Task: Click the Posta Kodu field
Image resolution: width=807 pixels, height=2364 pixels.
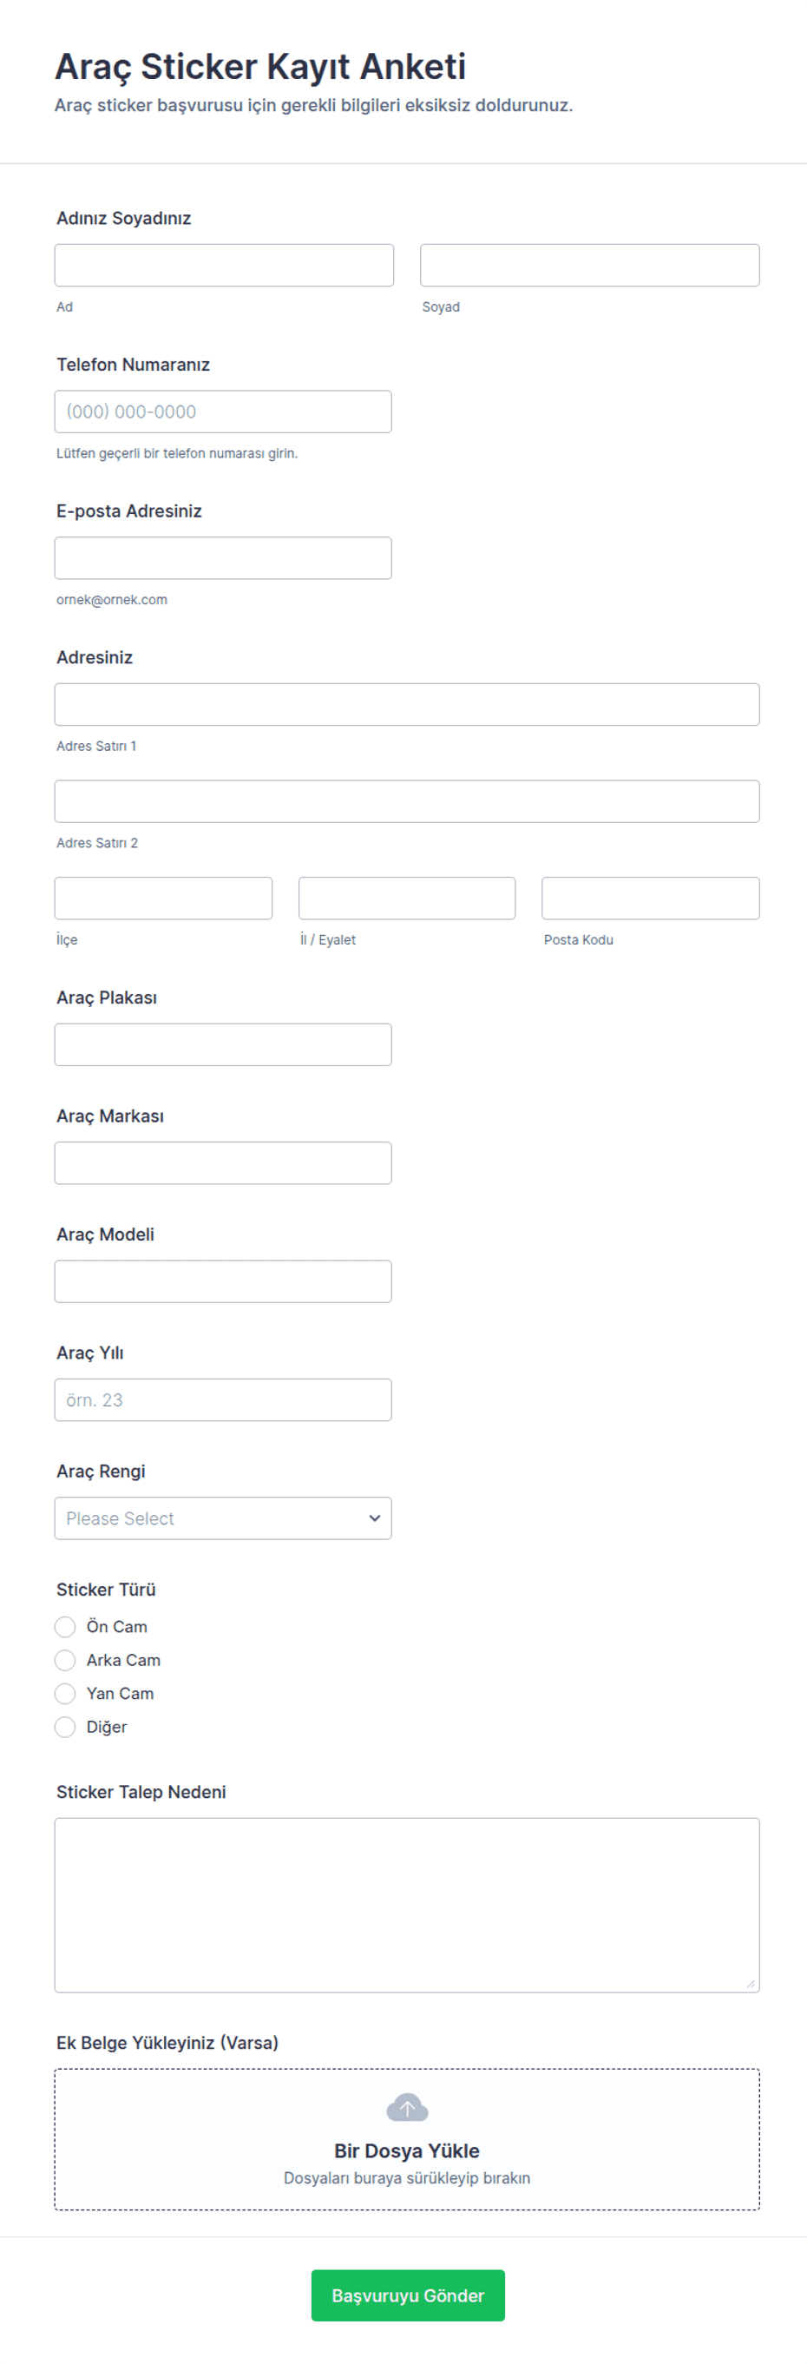Action: (650, 899)
